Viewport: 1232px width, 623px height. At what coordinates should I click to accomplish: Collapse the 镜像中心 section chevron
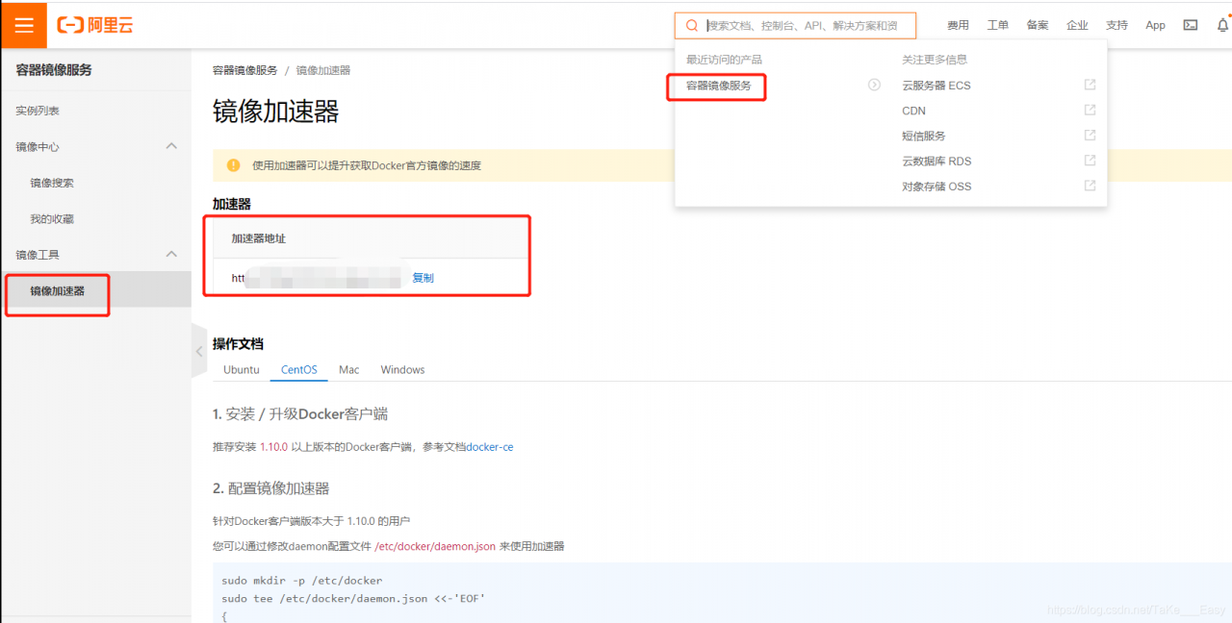pyautogui.click(x=170, y=146)
